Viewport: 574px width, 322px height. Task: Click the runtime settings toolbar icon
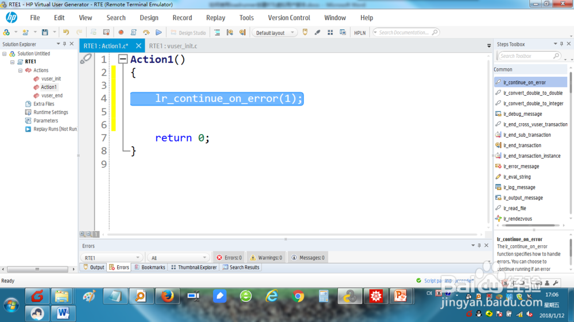click(106, 33)
